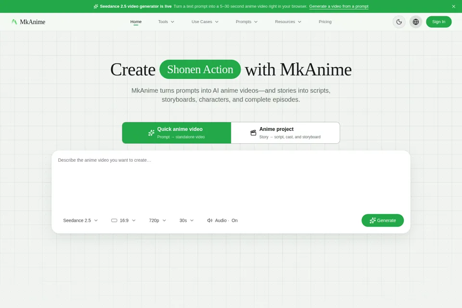Click the Sign In button
This screenshot has width=462, height=308.
coord(438,22)
